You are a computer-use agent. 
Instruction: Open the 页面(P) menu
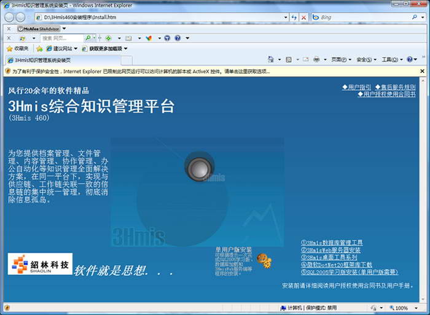(x=341, y=60)
